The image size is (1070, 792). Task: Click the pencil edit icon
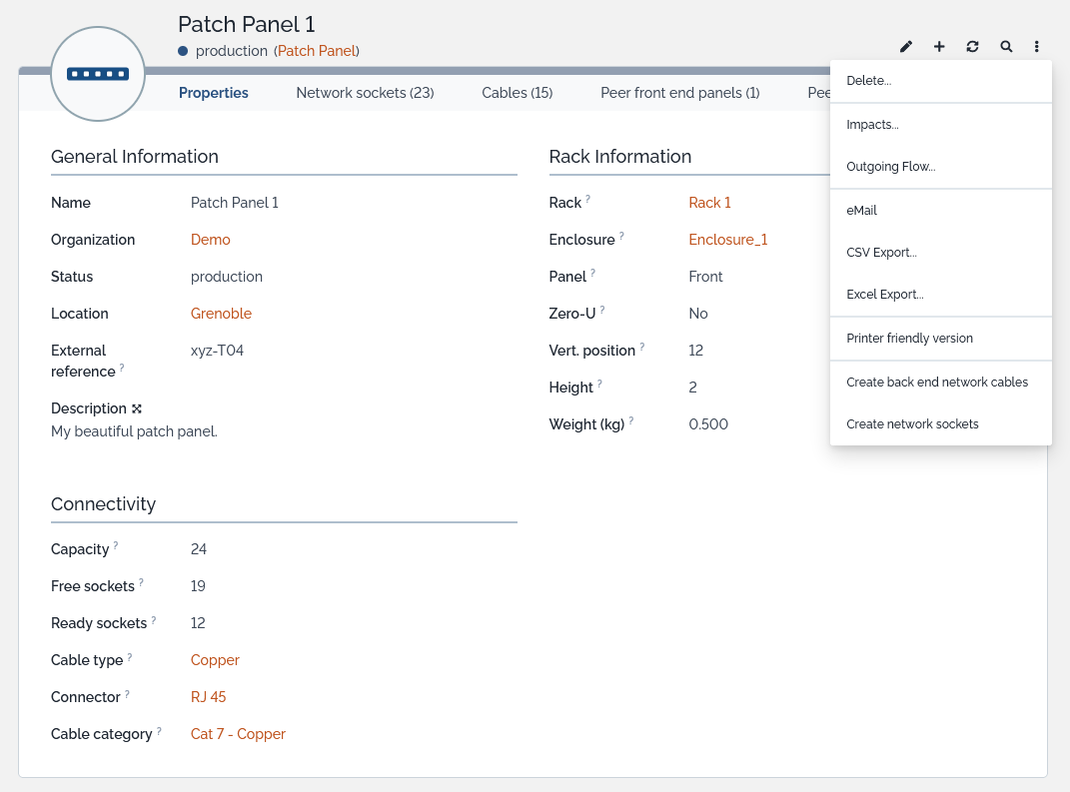906,47
